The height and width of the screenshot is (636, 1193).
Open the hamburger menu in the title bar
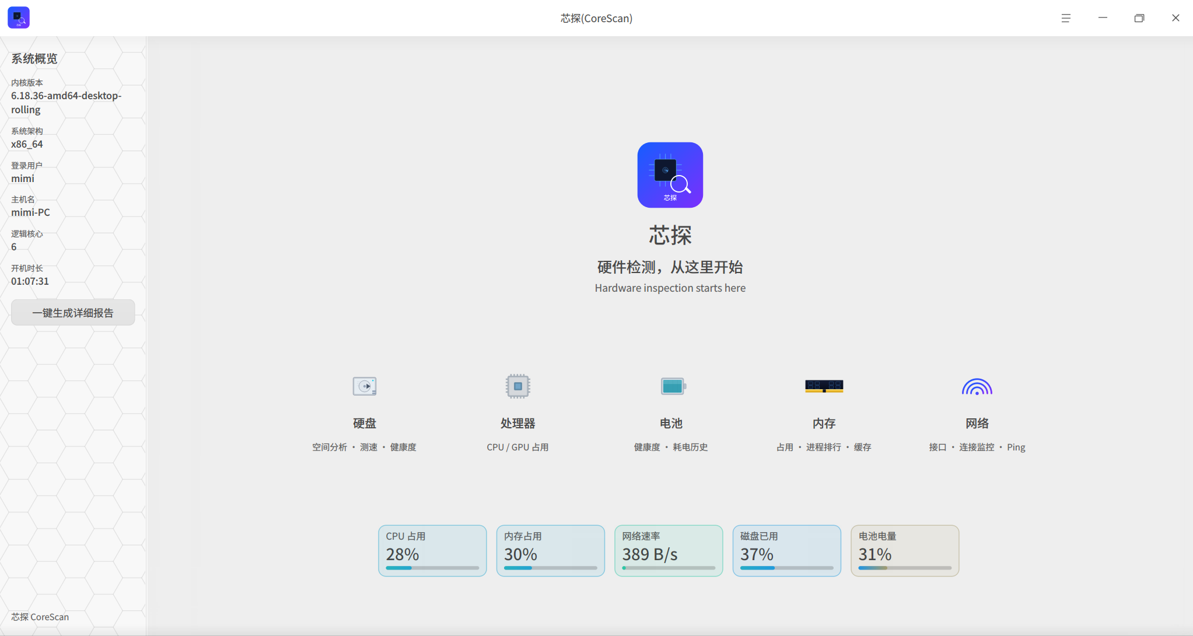click(x=1066, y=18)
